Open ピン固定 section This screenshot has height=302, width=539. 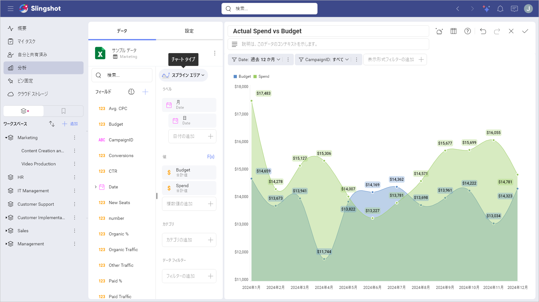tap(44, 81)
